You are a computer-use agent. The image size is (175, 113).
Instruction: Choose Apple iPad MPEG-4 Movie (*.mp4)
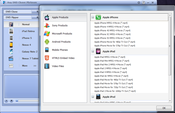pos(110,57)
